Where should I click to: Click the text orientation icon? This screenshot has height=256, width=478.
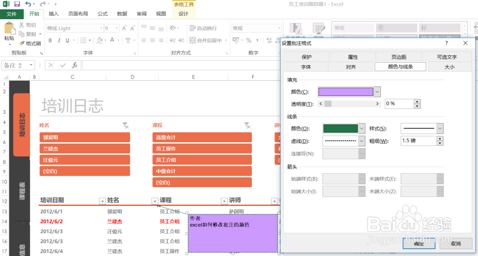(173, 28)
